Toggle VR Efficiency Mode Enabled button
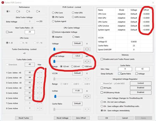The image size is (156, 121). point(141,92)
